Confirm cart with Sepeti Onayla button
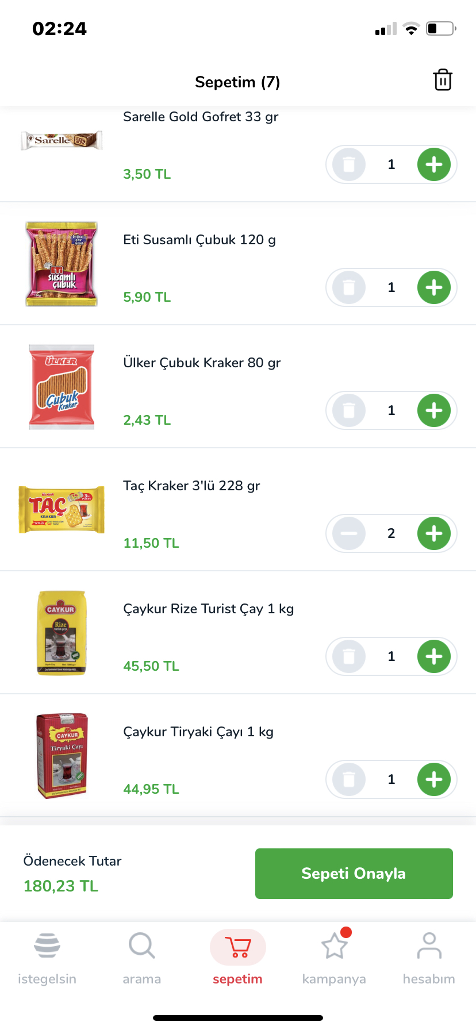The height and width of the screenshot is (1030, 476). pyautogui.click(x=354, y=874)
